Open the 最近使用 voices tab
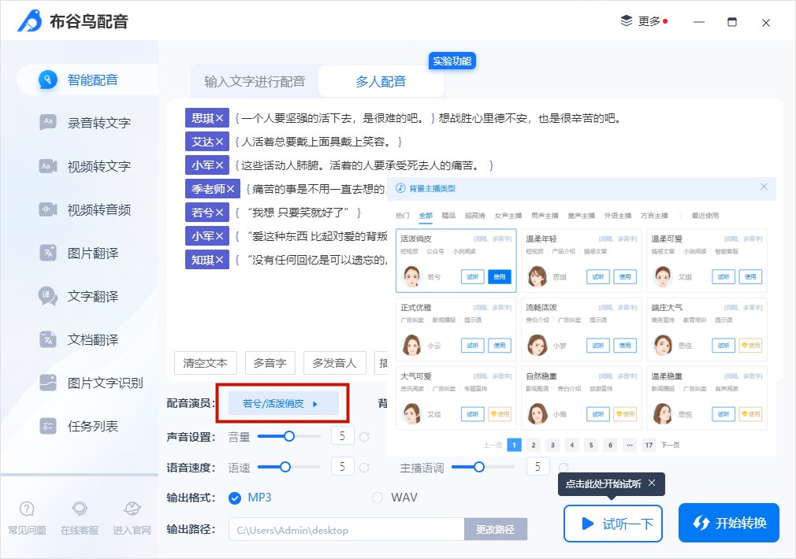Screen dimensions: 796x559 click(705, 216)
